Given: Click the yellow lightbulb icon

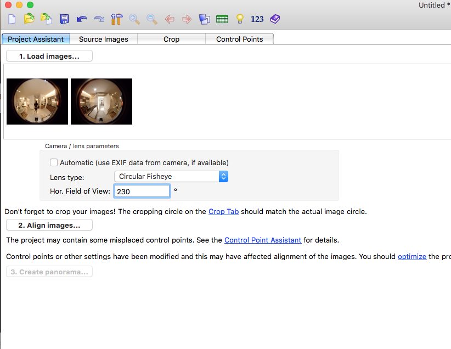Looking at the screenshot, I should pos(239,19).
